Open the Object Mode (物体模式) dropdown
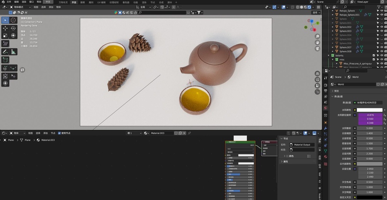Screen dimensions: 387x200 tap(20, 7)
